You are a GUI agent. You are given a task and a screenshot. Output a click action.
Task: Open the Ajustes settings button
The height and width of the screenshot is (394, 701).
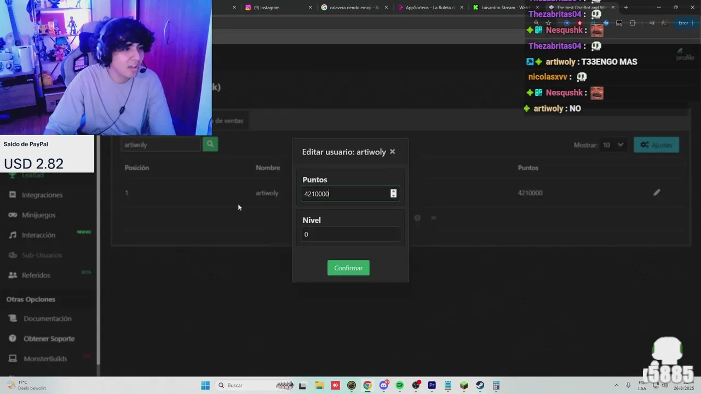[656, 145]
